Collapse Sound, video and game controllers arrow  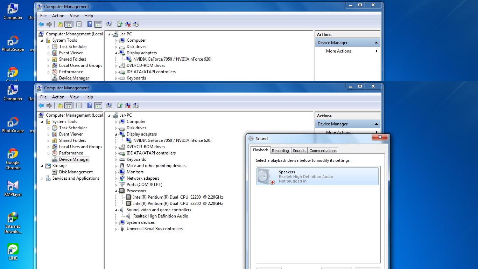click(x=116, y=210)
